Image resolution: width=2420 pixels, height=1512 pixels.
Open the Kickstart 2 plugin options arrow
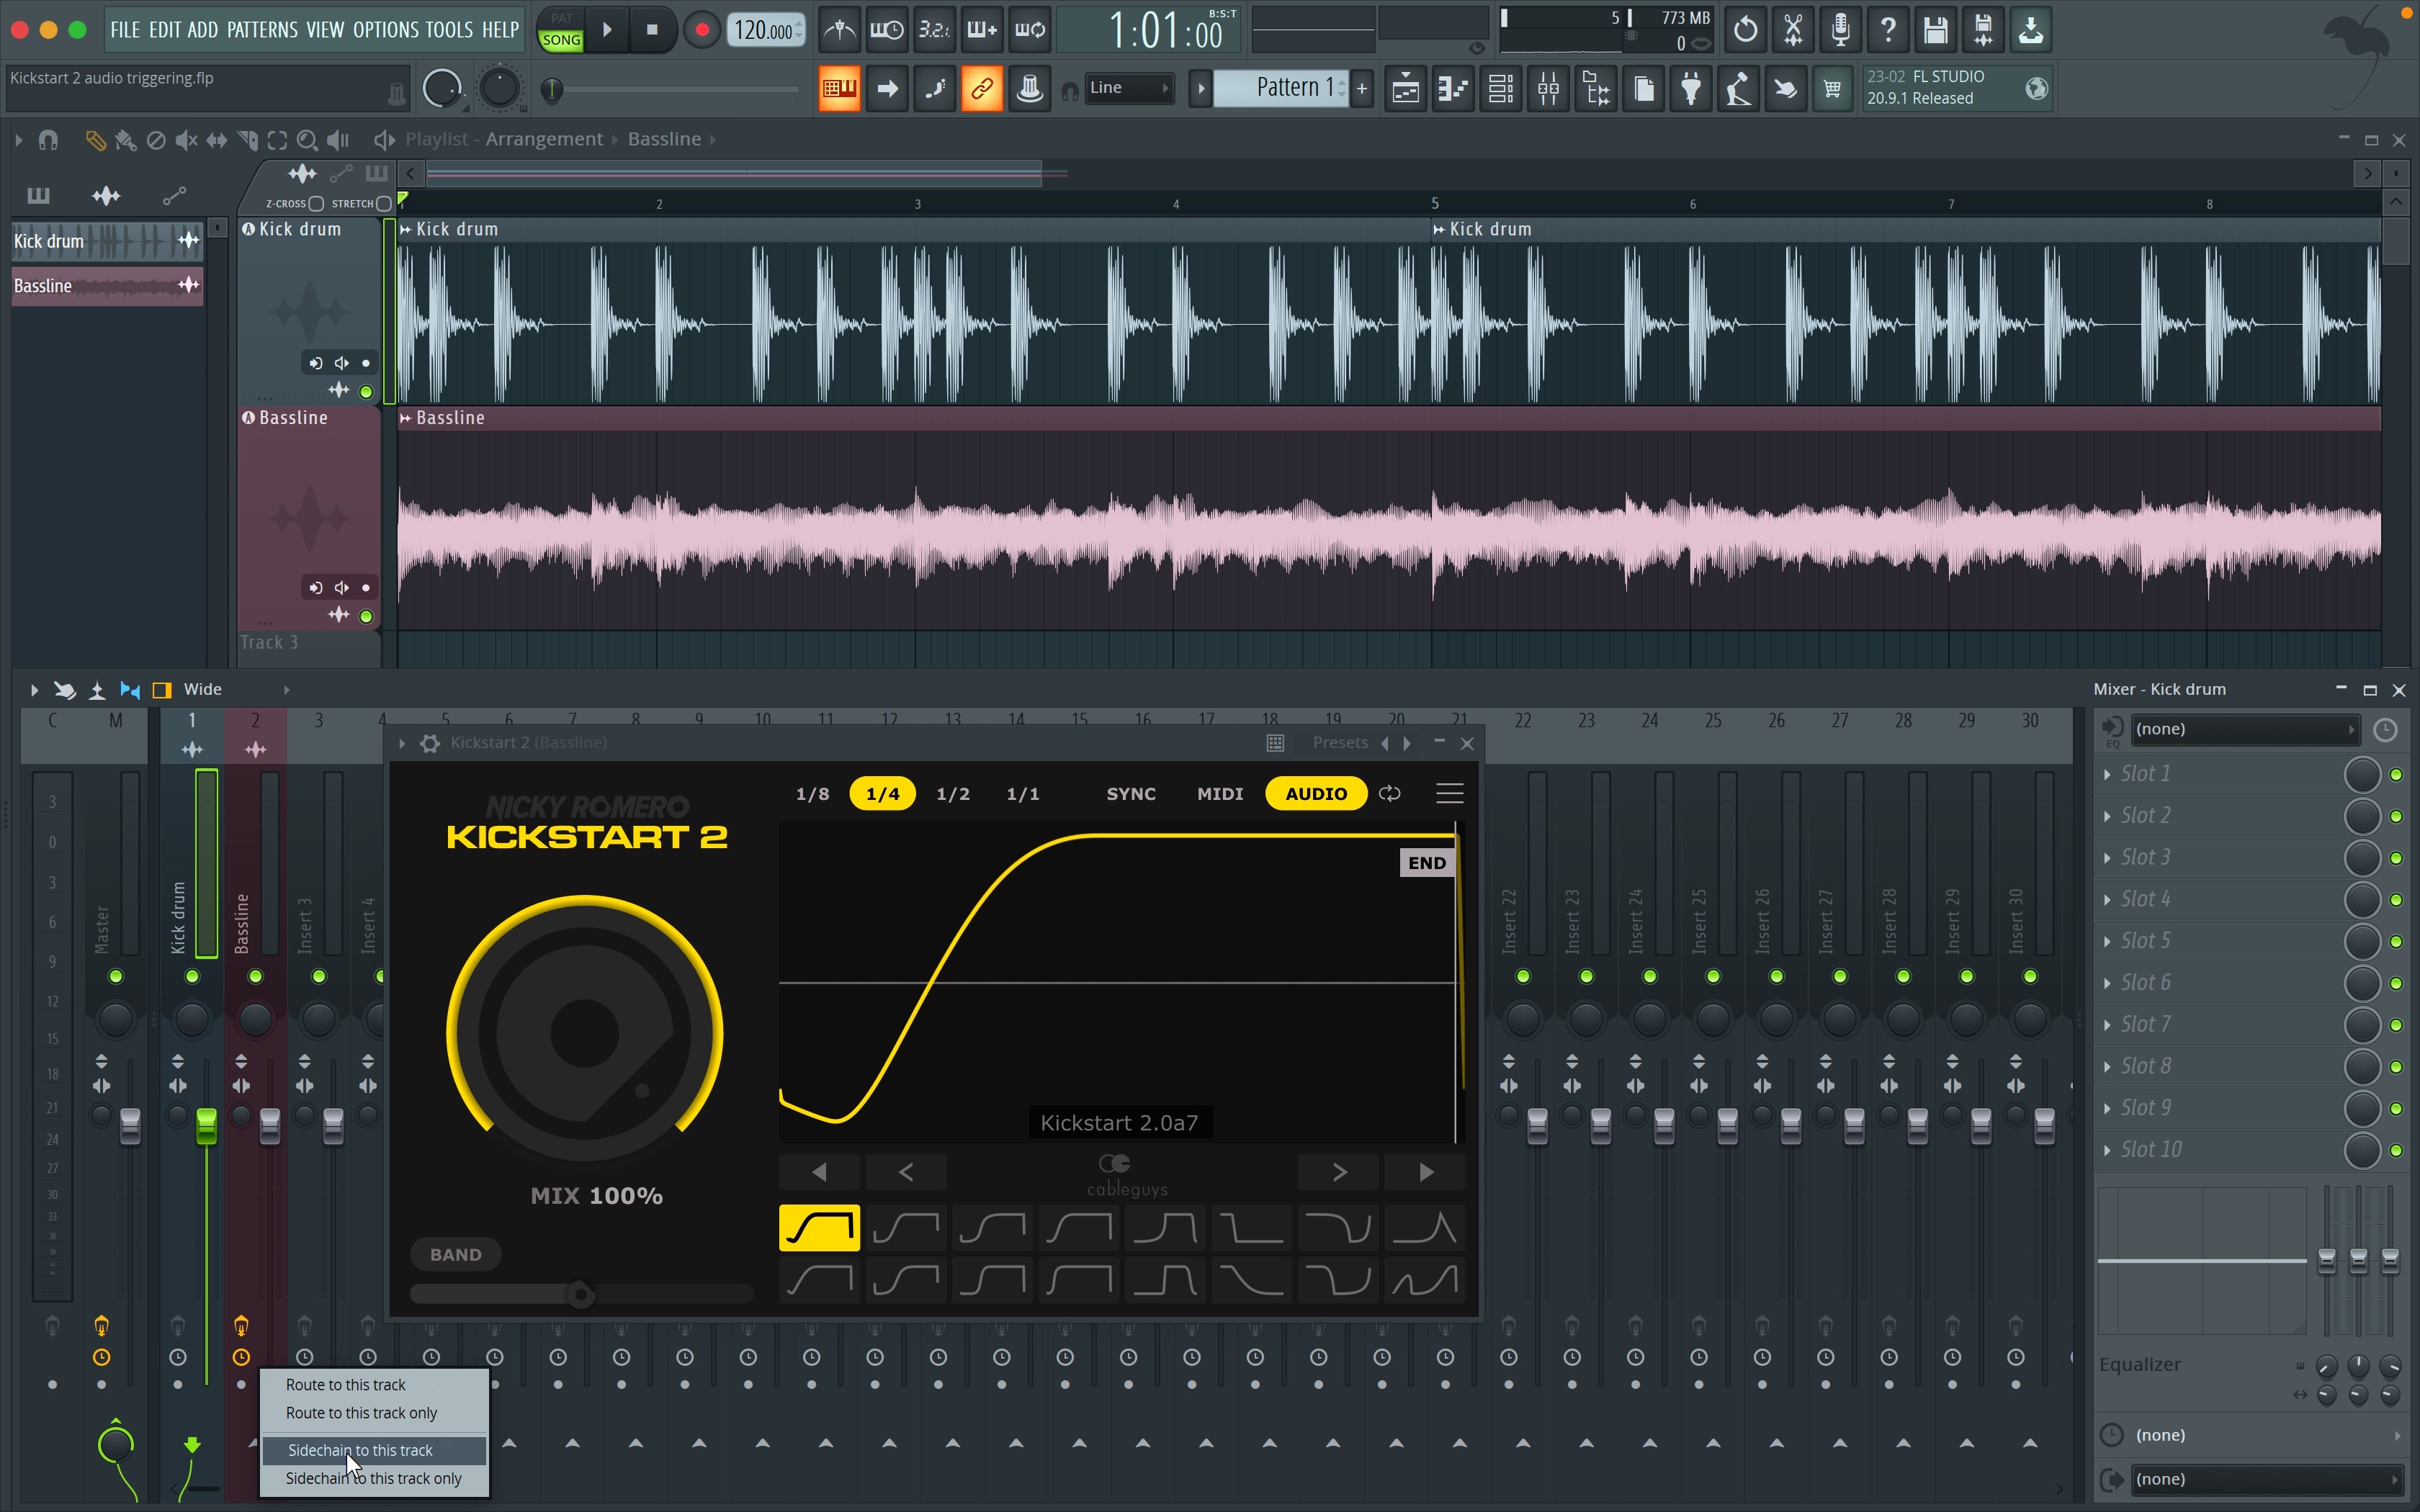point(402,743)
